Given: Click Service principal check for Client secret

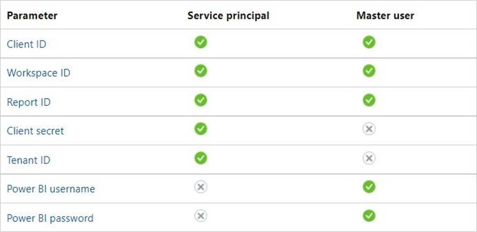Looking at the screenshot, I should point(201,129).
